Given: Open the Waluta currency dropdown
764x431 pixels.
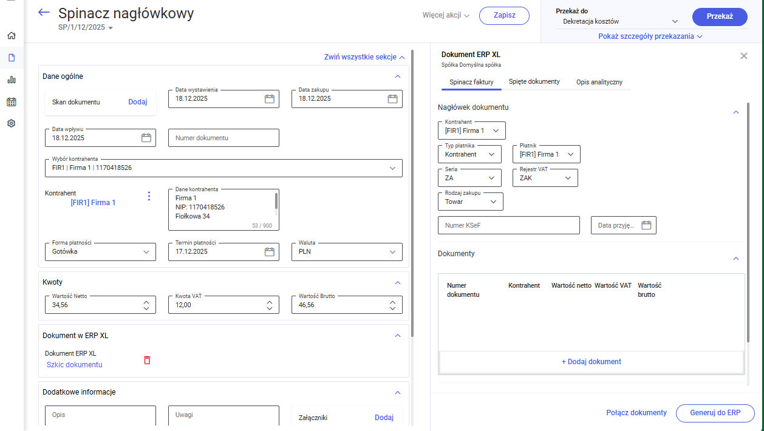Looking at the screenshot, I should [x=392, y=252].
